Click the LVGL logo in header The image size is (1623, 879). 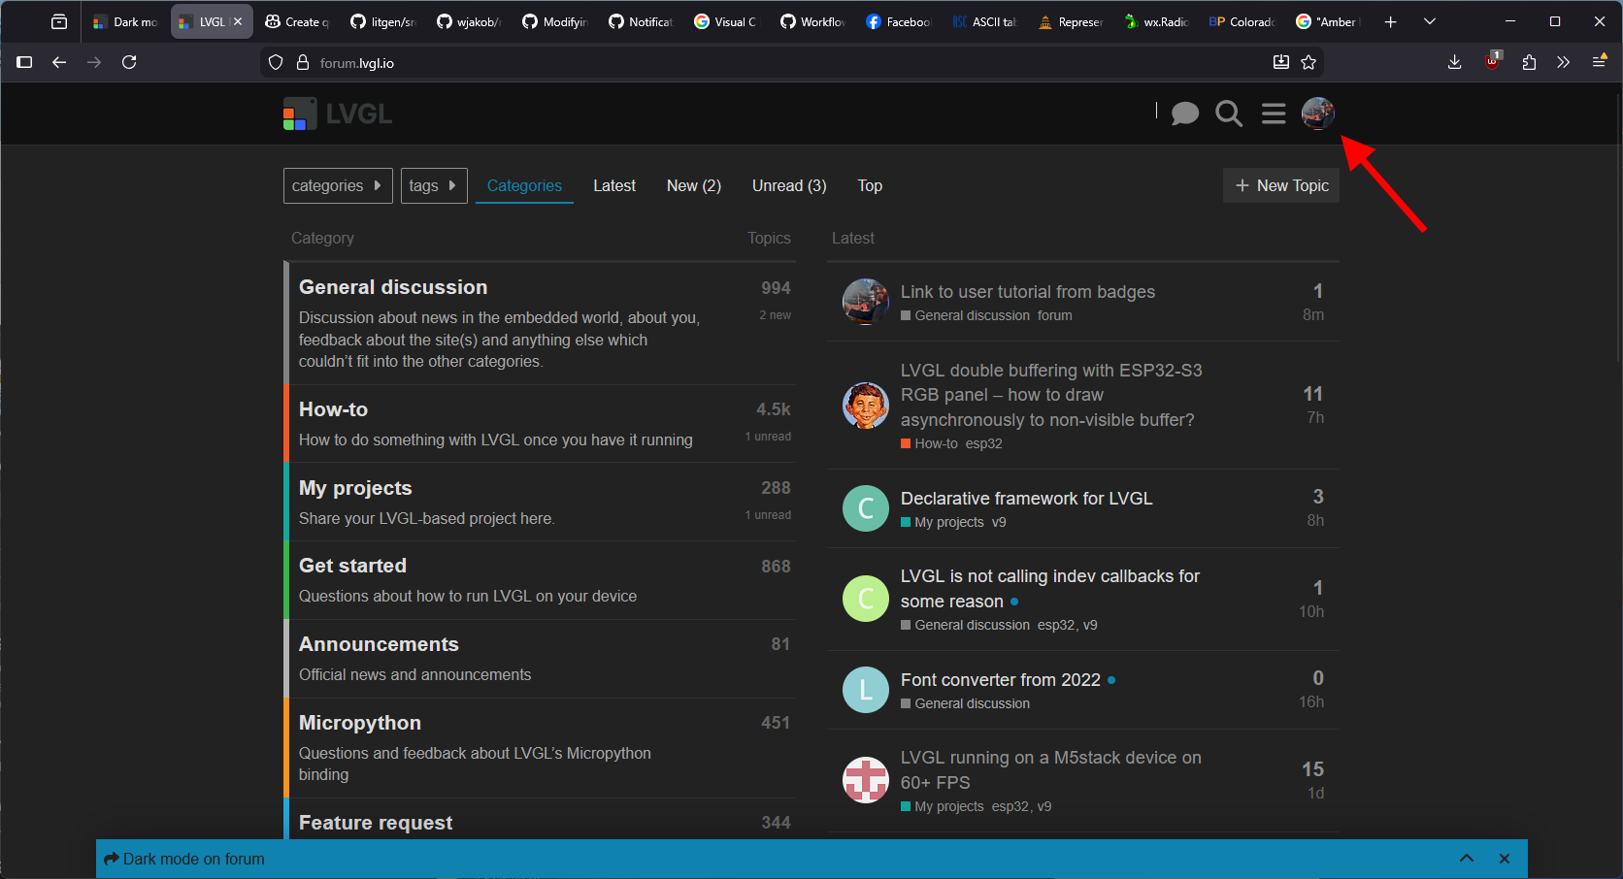338,114
